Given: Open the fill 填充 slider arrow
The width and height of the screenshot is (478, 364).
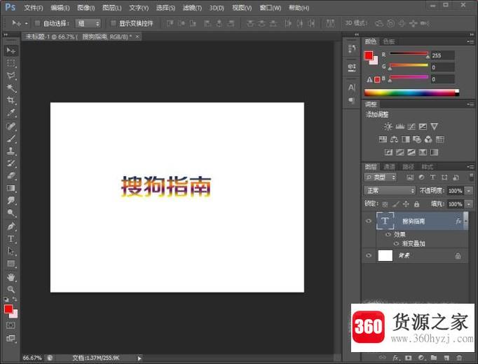Looking at the screenshot, I should pyautogui.click(x=469, y=204).
